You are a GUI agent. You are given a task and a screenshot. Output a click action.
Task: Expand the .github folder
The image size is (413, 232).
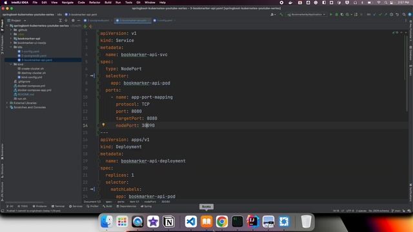click(x=11, y=30)
